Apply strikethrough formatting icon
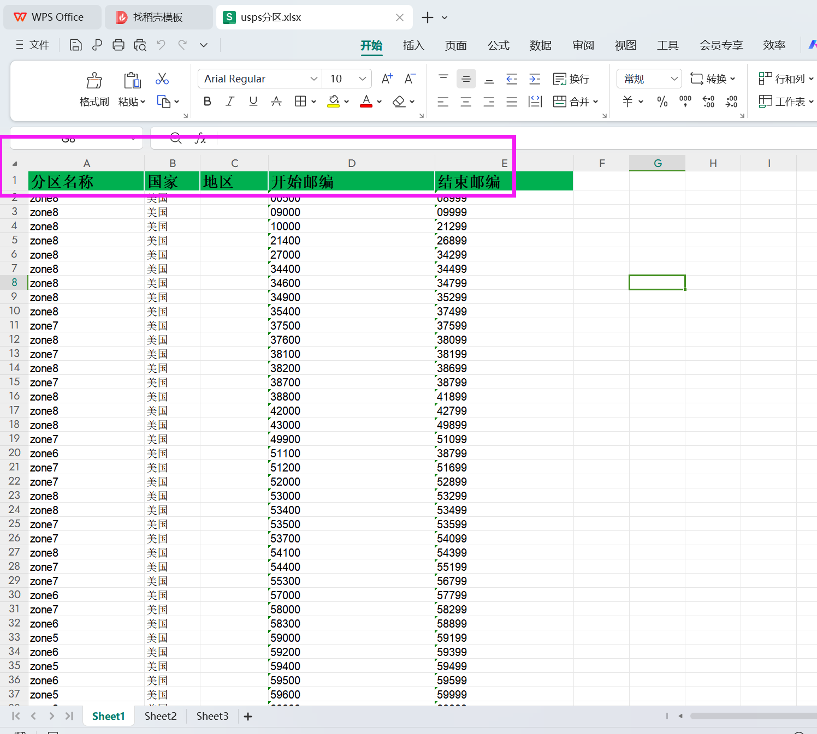This screenshot has width=817, height=734. point(276,101)
